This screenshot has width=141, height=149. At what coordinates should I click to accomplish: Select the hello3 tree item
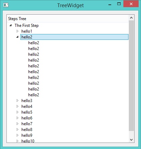(x=27, y=101)
